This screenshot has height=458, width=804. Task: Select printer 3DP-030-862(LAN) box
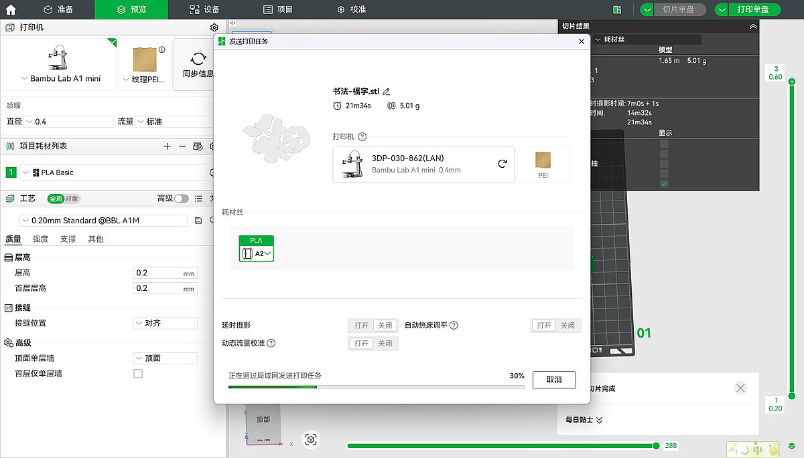[x=423, y=164]
